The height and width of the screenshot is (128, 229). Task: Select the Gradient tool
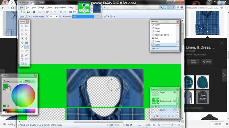[x=26, y=43]
